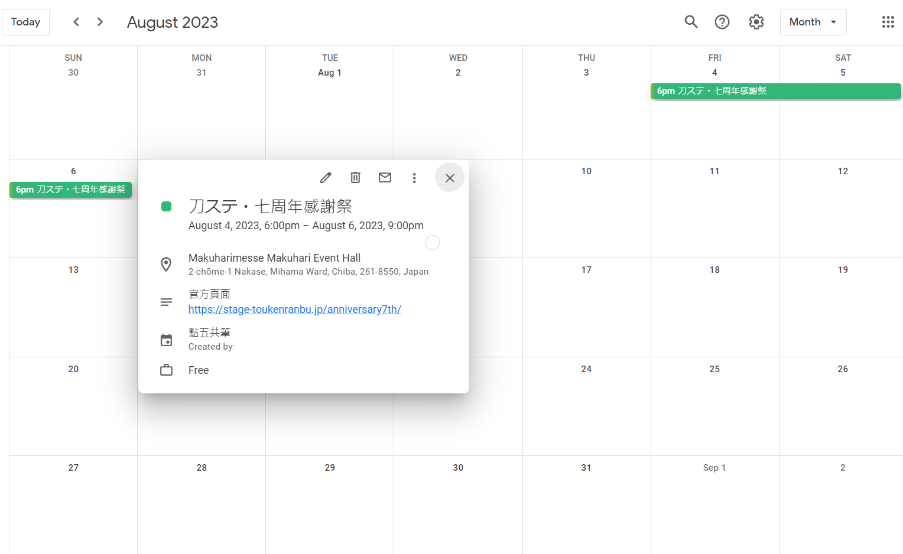Viewport: 903px width, 554px height.
Task: Open Thursday 3 day view
Action: pos(586,73)
